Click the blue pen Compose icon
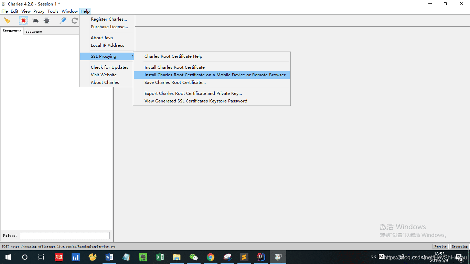Viewport: 470px width, 264px height. point(63,21)
